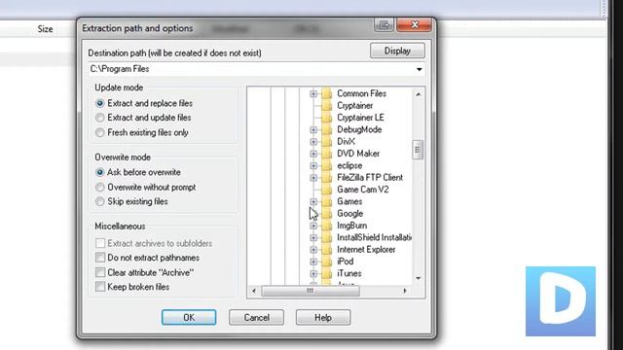
Task: Click the Common Files folder icon
Action: [x=327, y=93]
